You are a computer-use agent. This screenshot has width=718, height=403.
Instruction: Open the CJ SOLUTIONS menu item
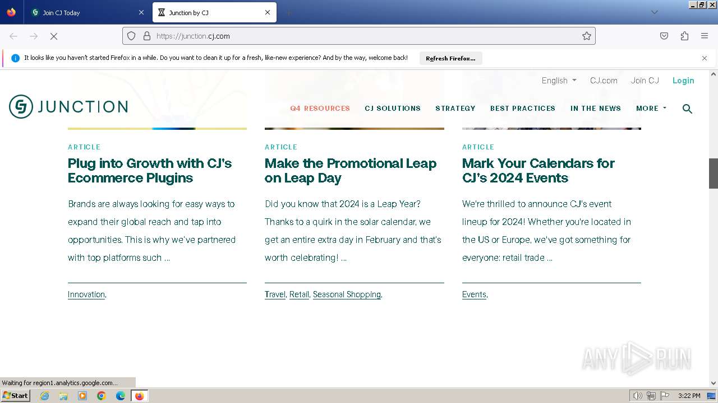click(x=393, y=109)
